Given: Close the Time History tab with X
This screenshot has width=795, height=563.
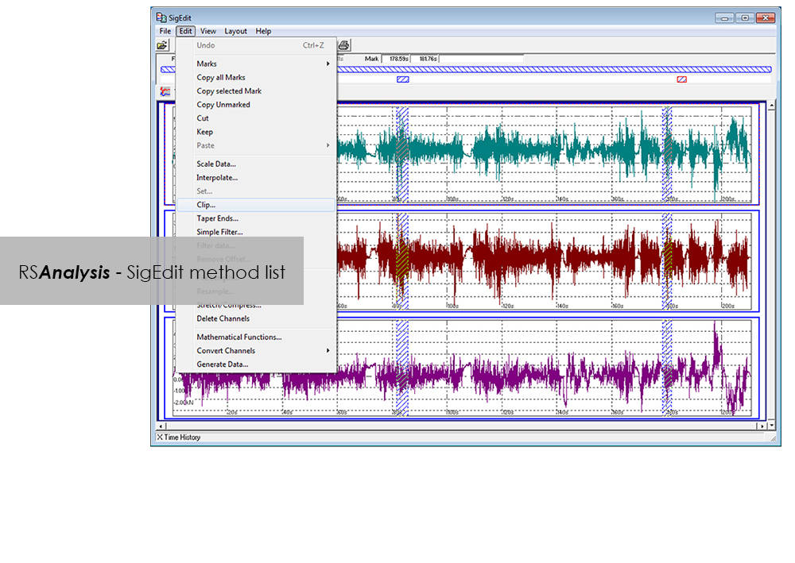Looking at the screenshot, I should 159,438.
